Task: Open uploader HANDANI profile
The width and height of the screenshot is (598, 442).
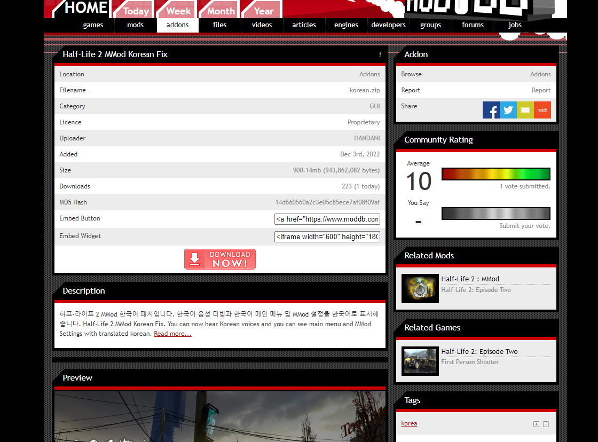Action: click(367, 138)
